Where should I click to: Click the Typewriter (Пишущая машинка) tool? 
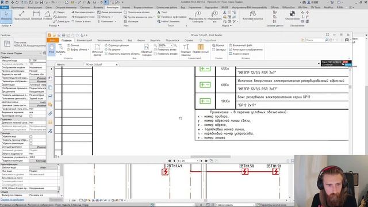186,50
